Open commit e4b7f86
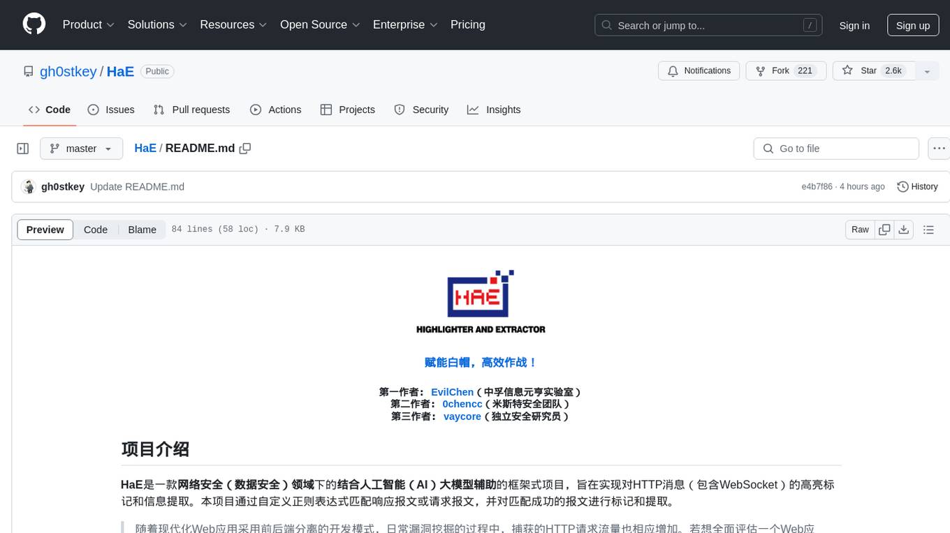Viewport: 950px width, 533px height. 817,187
